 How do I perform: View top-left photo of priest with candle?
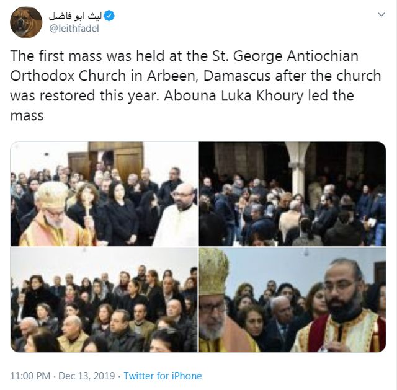(x=104, y=194)
